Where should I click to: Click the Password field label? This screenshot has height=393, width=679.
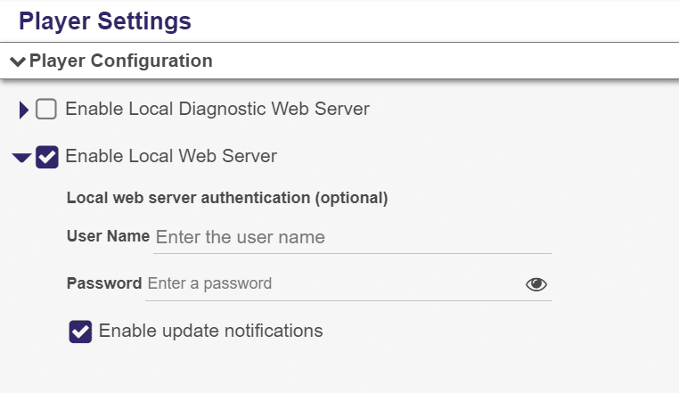(104, 283)
